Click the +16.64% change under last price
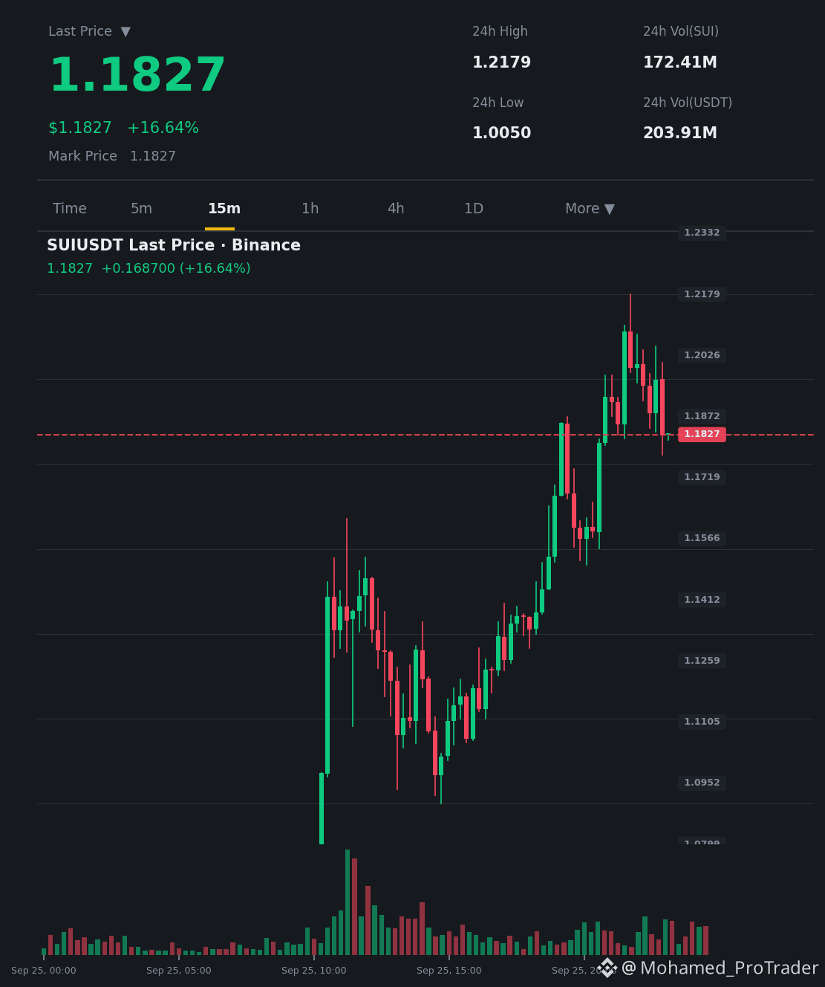 pyautogui.click(x=163, y=128)
